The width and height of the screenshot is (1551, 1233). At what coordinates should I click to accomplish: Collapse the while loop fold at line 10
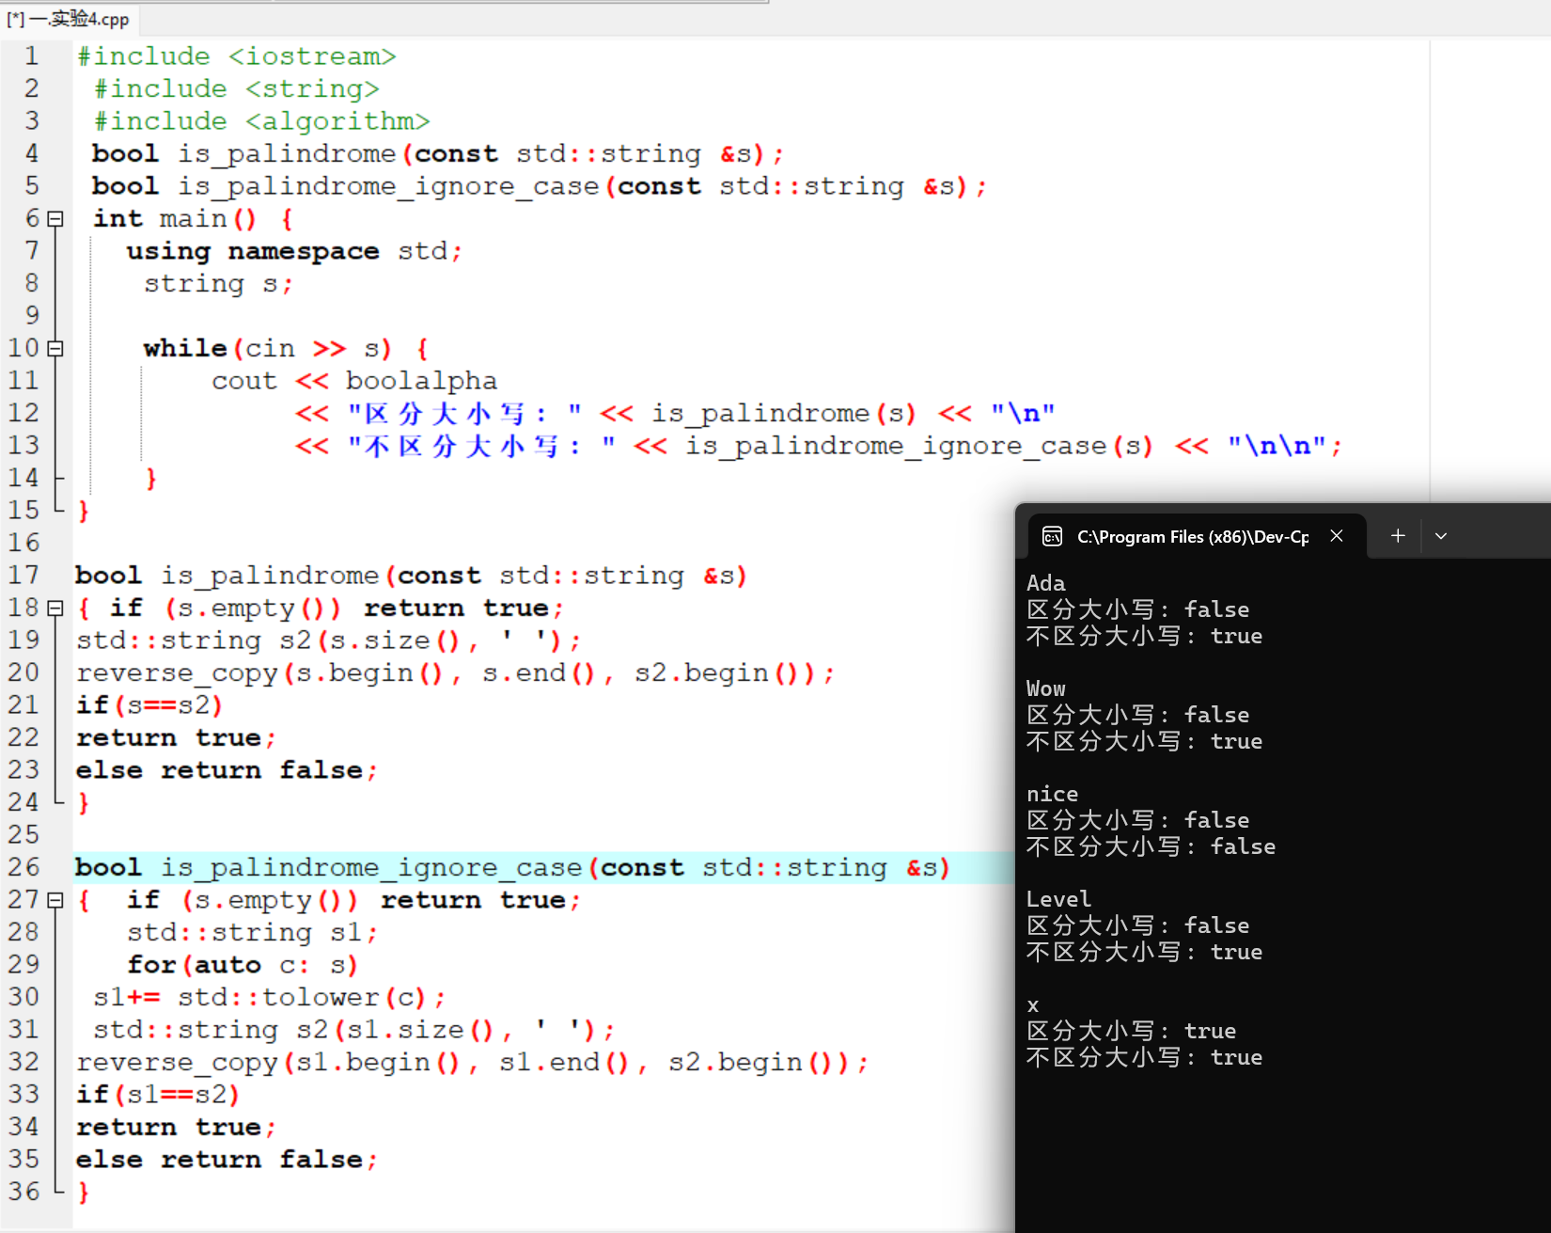click(x=55, y=349)
